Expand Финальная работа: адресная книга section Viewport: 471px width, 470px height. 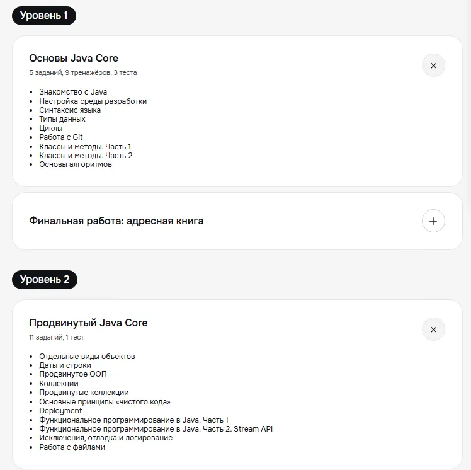point(433,221)
